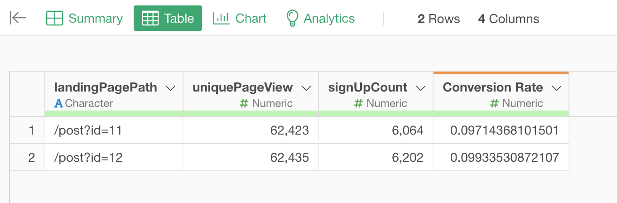The width and height of the screenshot is (617, 203).
Task: Click the Chart bar icon
Action: (222, 18)
